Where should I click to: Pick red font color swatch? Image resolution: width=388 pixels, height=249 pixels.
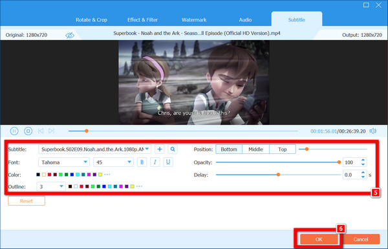[50, 175]
